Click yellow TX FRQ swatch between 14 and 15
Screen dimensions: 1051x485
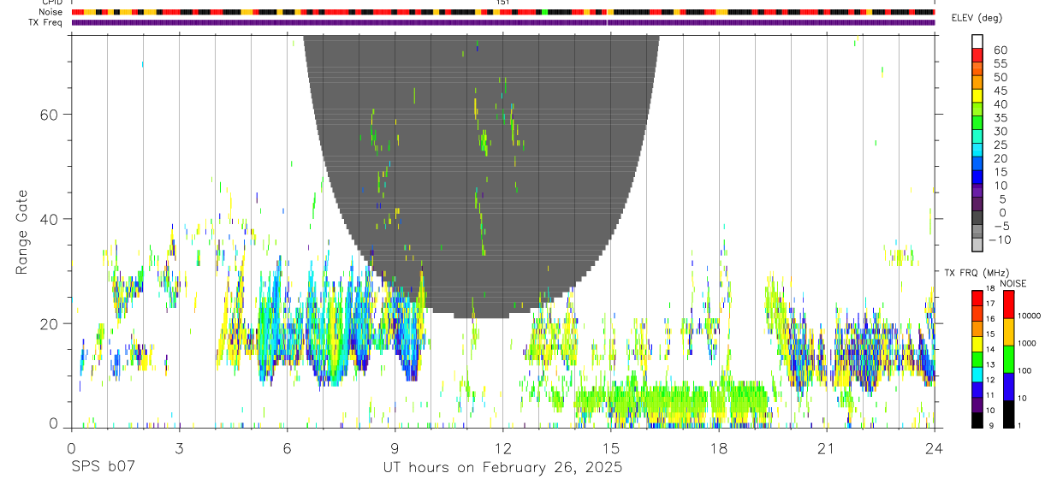pos(977,343)
